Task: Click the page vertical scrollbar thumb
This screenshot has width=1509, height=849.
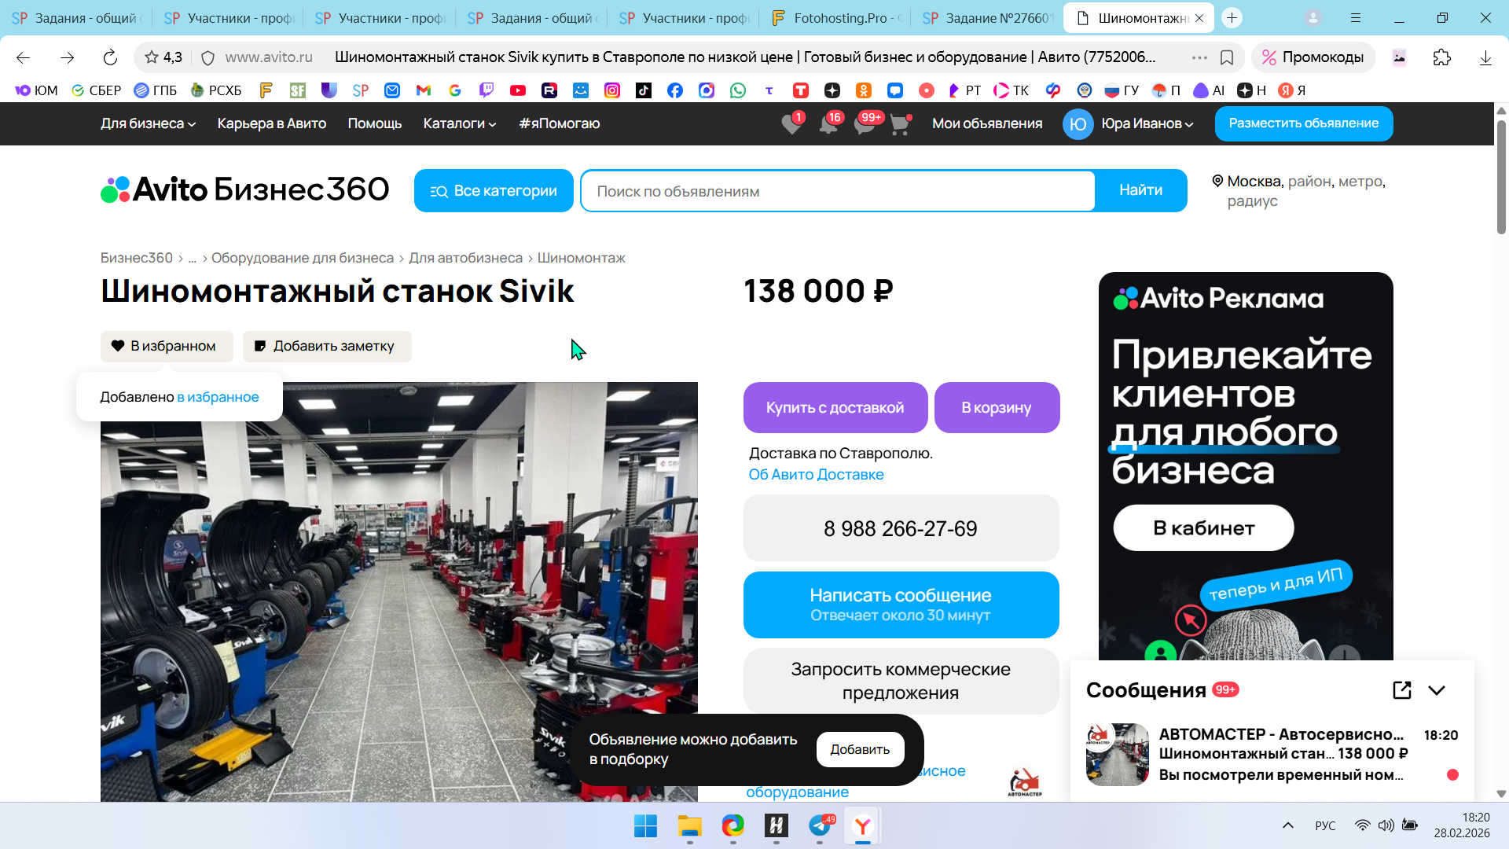Action: [1501, 177]
